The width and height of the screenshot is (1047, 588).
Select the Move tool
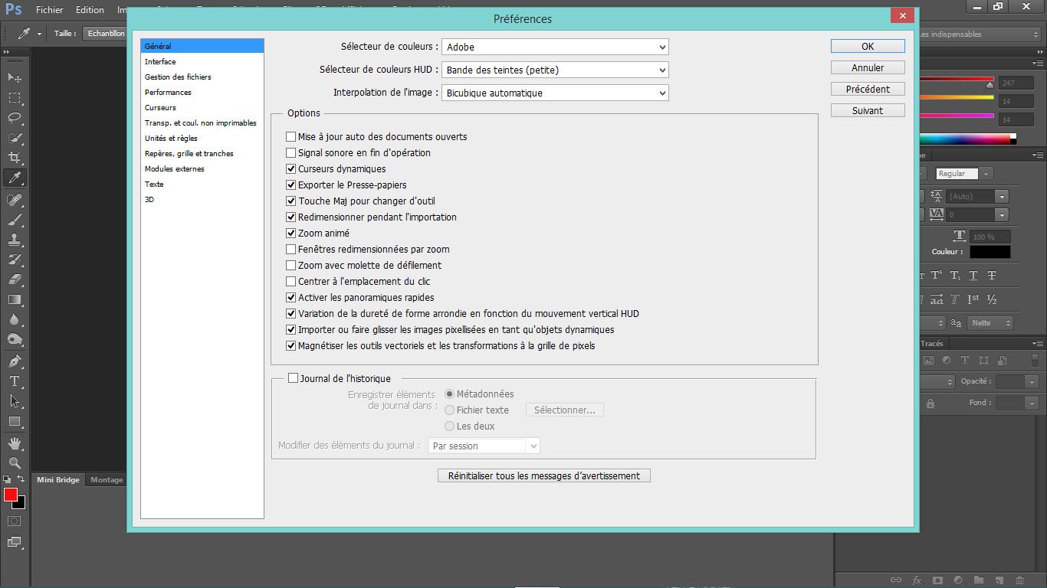coord(15,78)
